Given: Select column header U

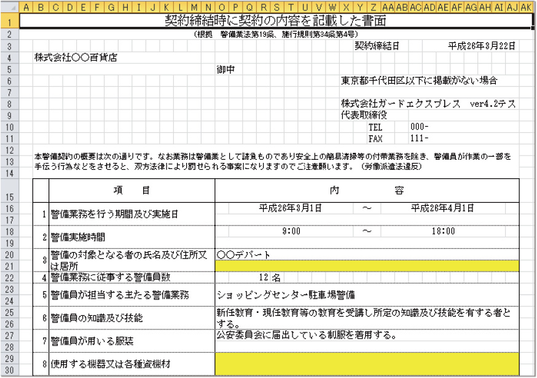Looking at the screenshot, I should 305,7.
